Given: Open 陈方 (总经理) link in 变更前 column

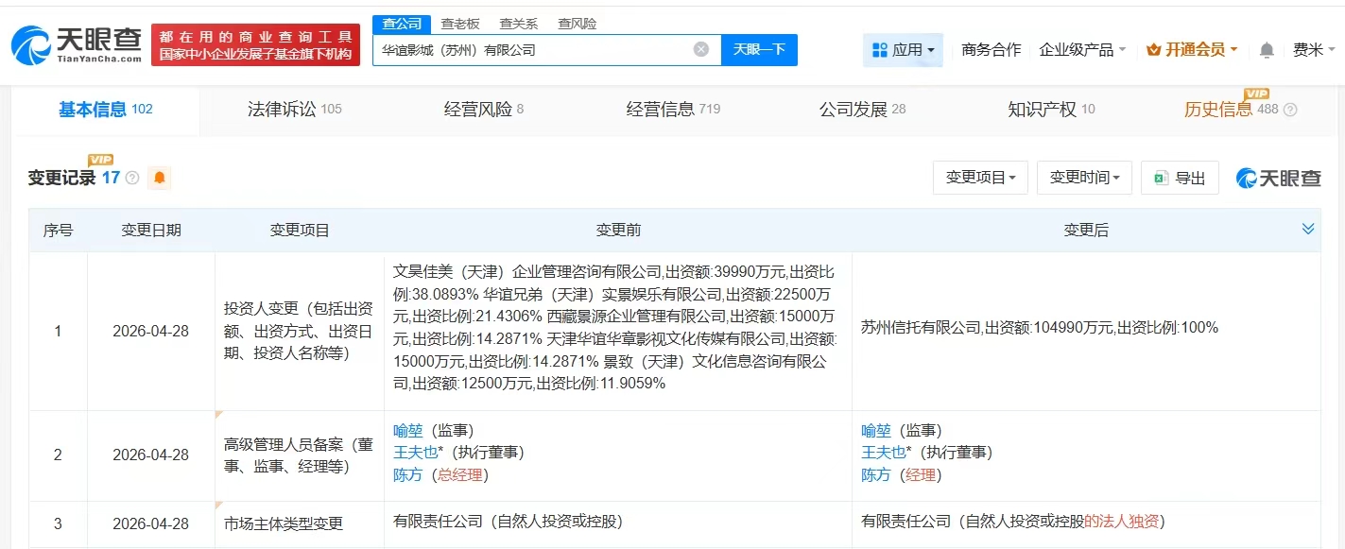Looking at the screenshot, I should [407, 475].
